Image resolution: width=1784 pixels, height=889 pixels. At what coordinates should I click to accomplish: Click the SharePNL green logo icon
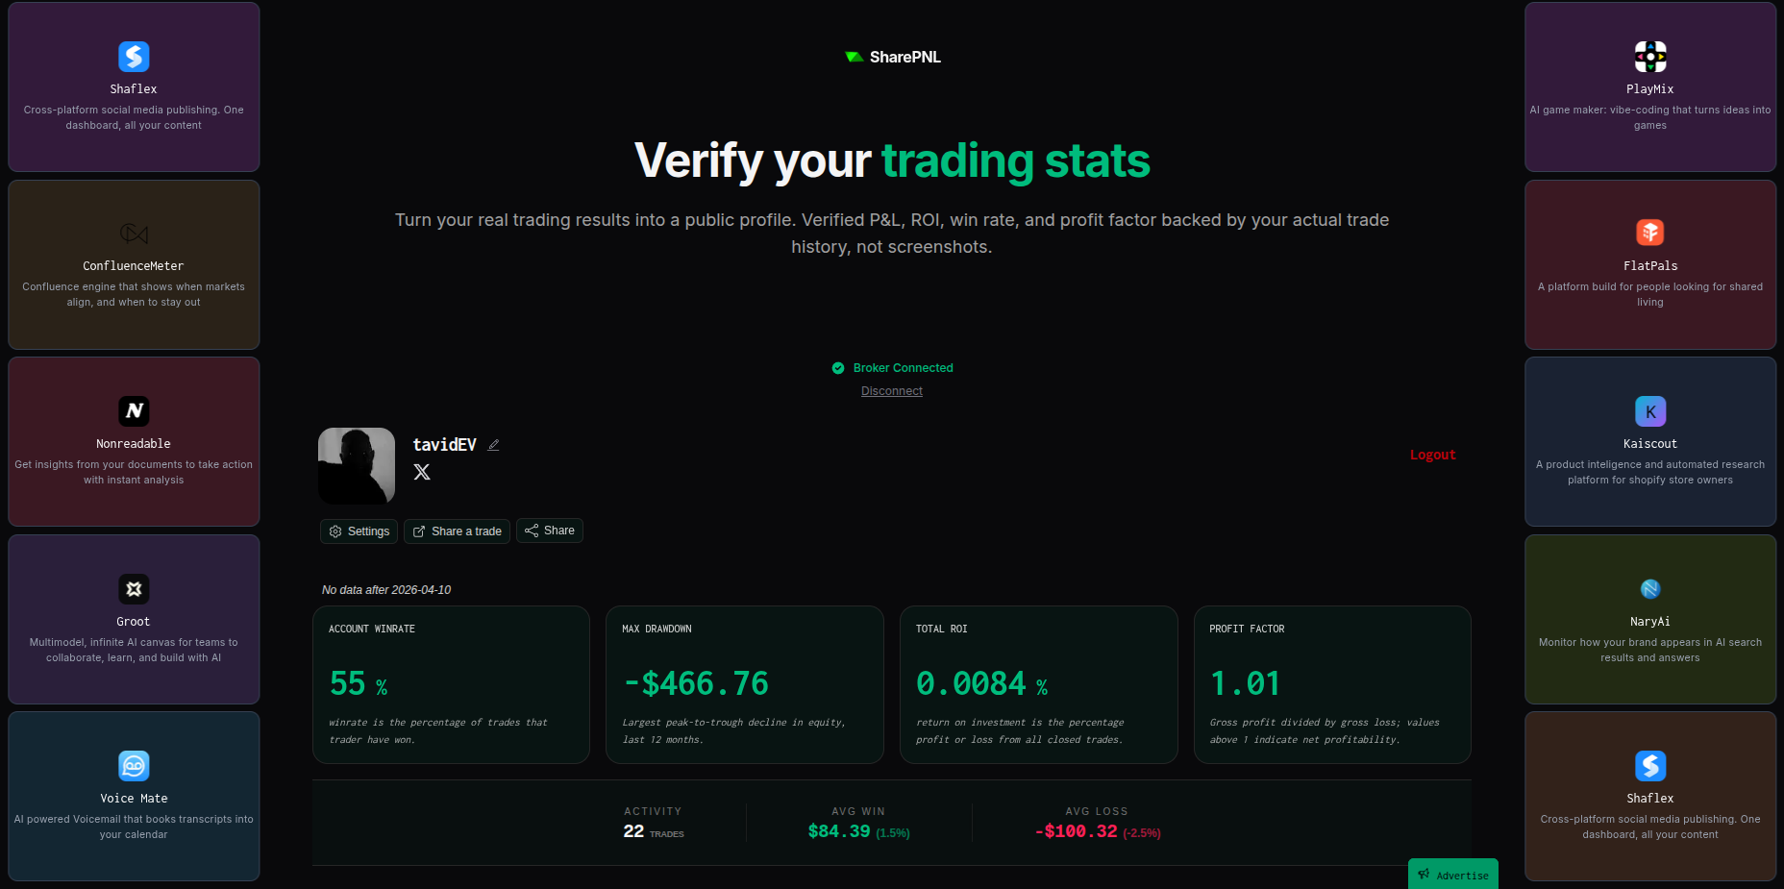pyautogui.click(x=854, y=57)
